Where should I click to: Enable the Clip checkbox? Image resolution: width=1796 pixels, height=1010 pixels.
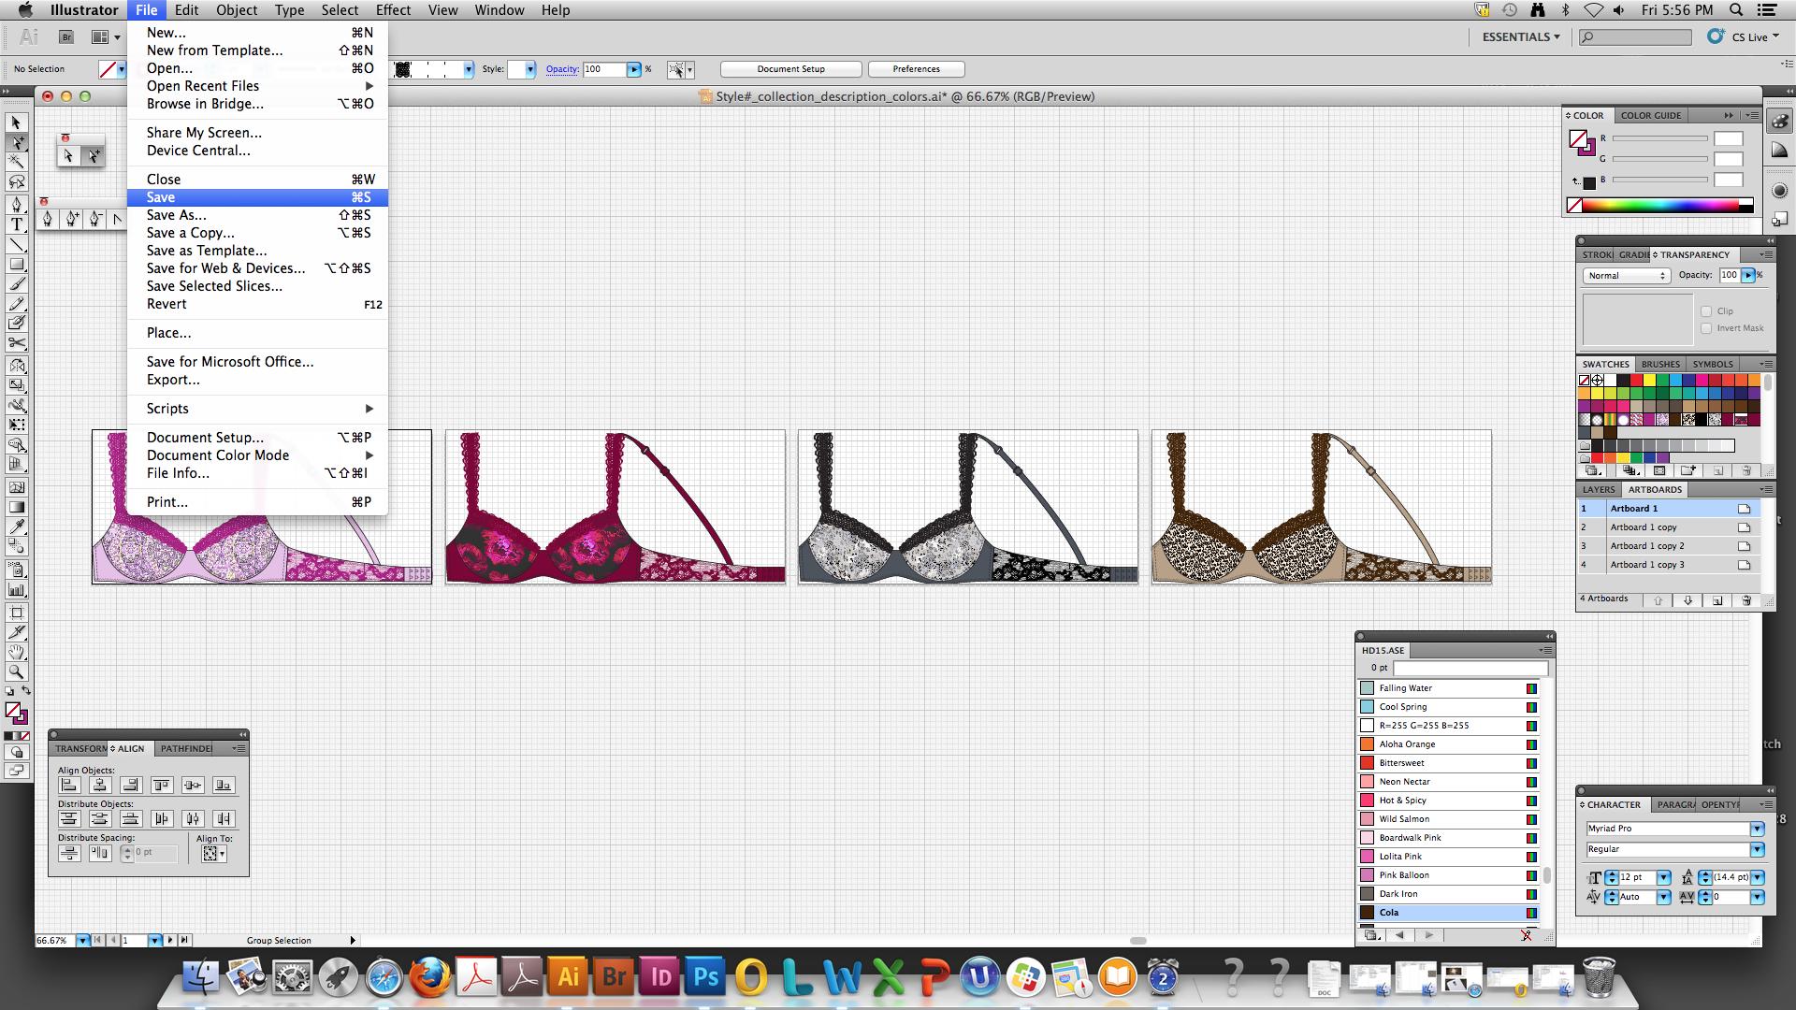1706,311
